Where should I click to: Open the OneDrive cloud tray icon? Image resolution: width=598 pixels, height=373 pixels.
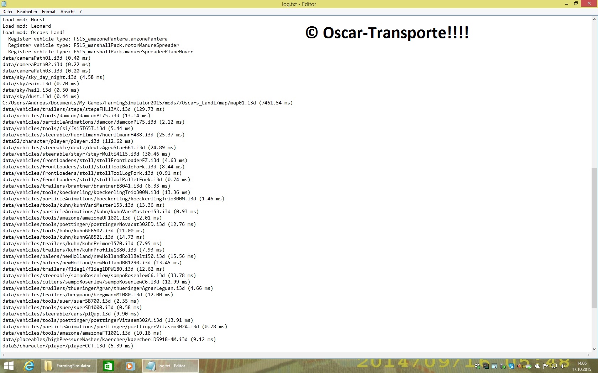point(537,366)
